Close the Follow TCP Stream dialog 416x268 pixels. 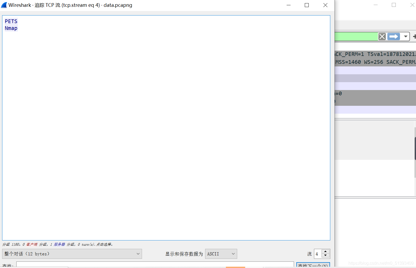point(325,5)
